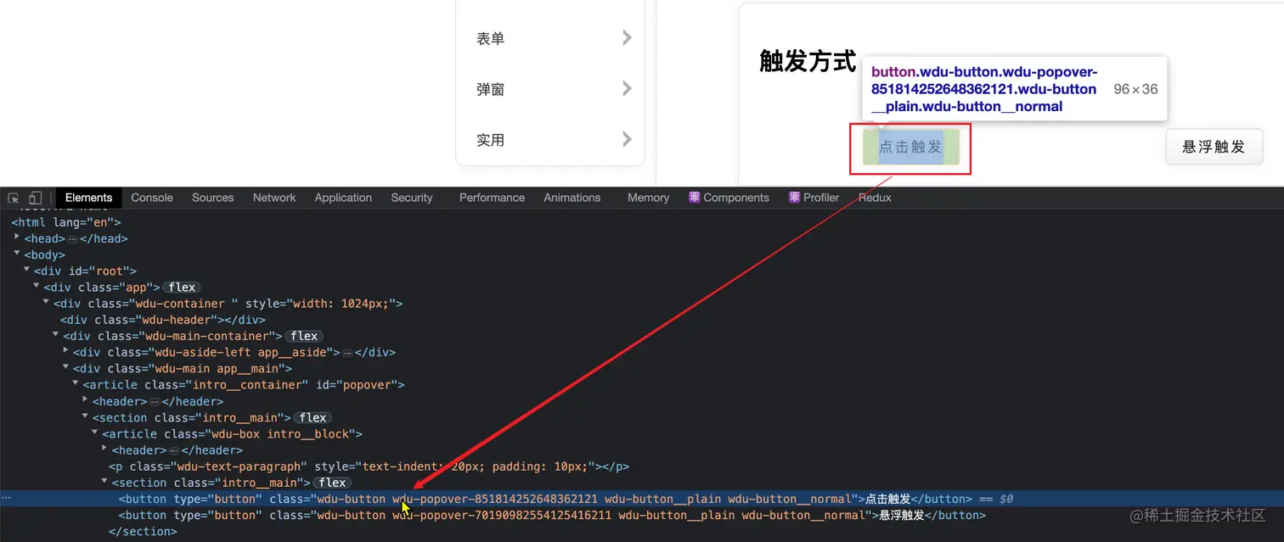1284x542 pixels.
Task: Switch to the Console tab
Action: tap(151, 197)
